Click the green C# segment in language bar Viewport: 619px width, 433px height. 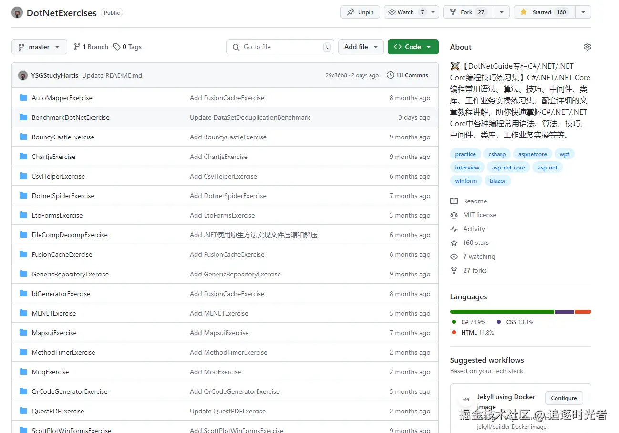502,312
